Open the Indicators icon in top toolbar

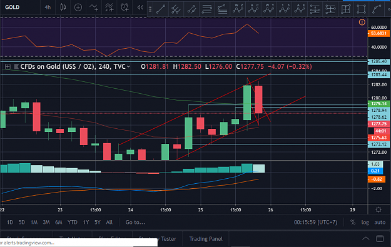point(94,8)
